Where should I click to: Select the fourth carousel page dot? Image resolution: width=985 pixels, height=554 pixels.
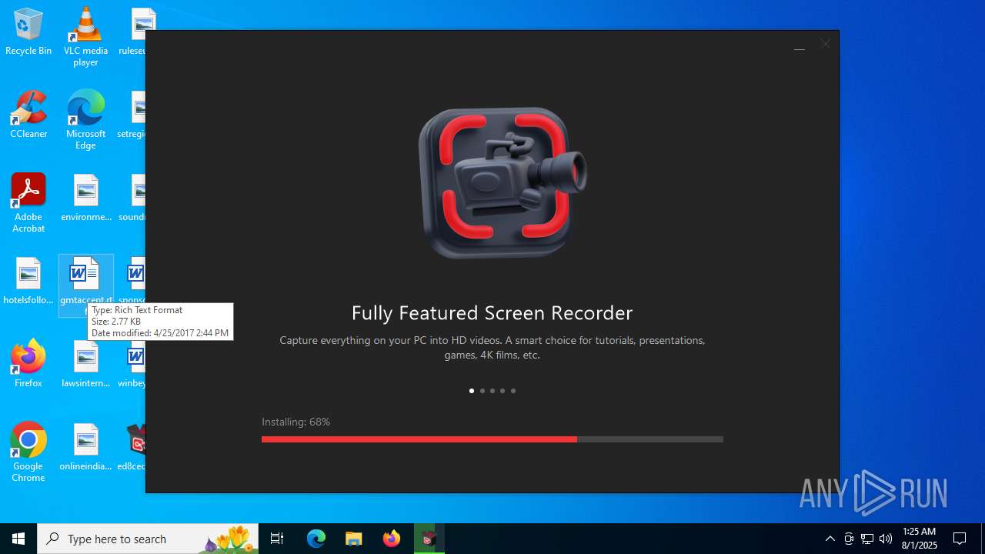(503, 391)
